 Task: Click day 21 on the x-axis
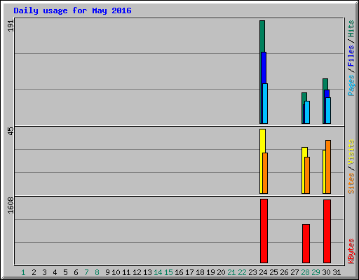231,272
